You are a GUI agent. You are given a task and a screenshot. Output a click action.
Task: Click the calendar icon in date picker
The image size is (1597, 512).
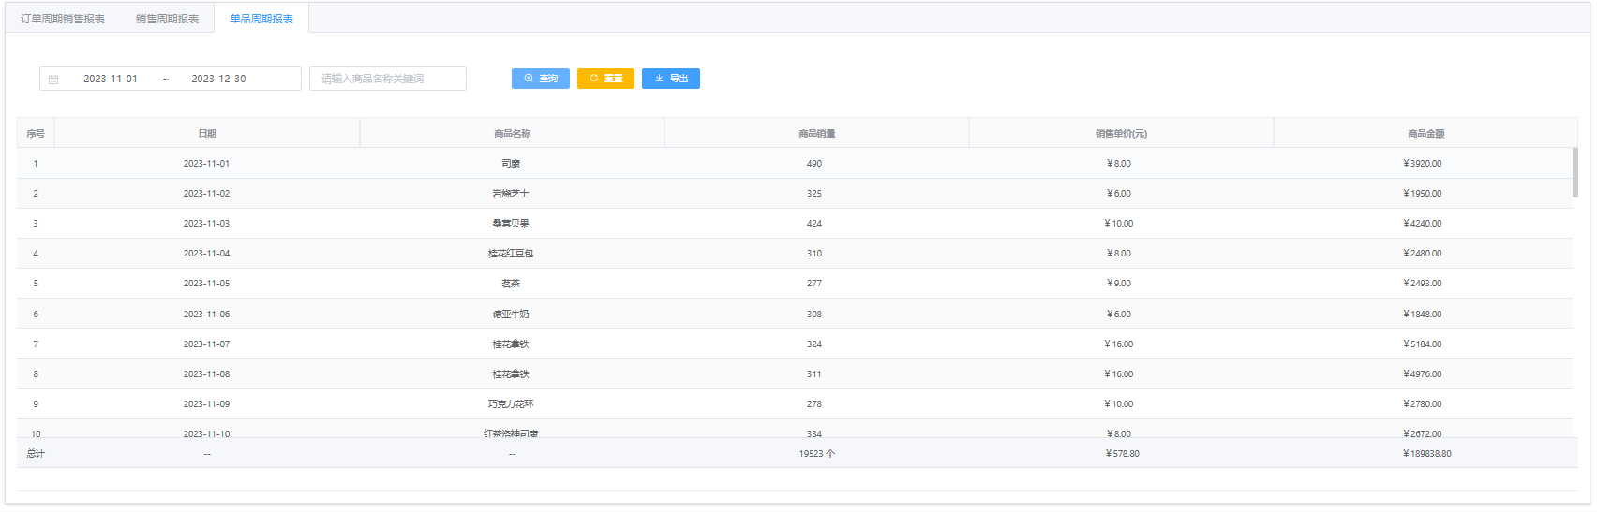point(53,80)
